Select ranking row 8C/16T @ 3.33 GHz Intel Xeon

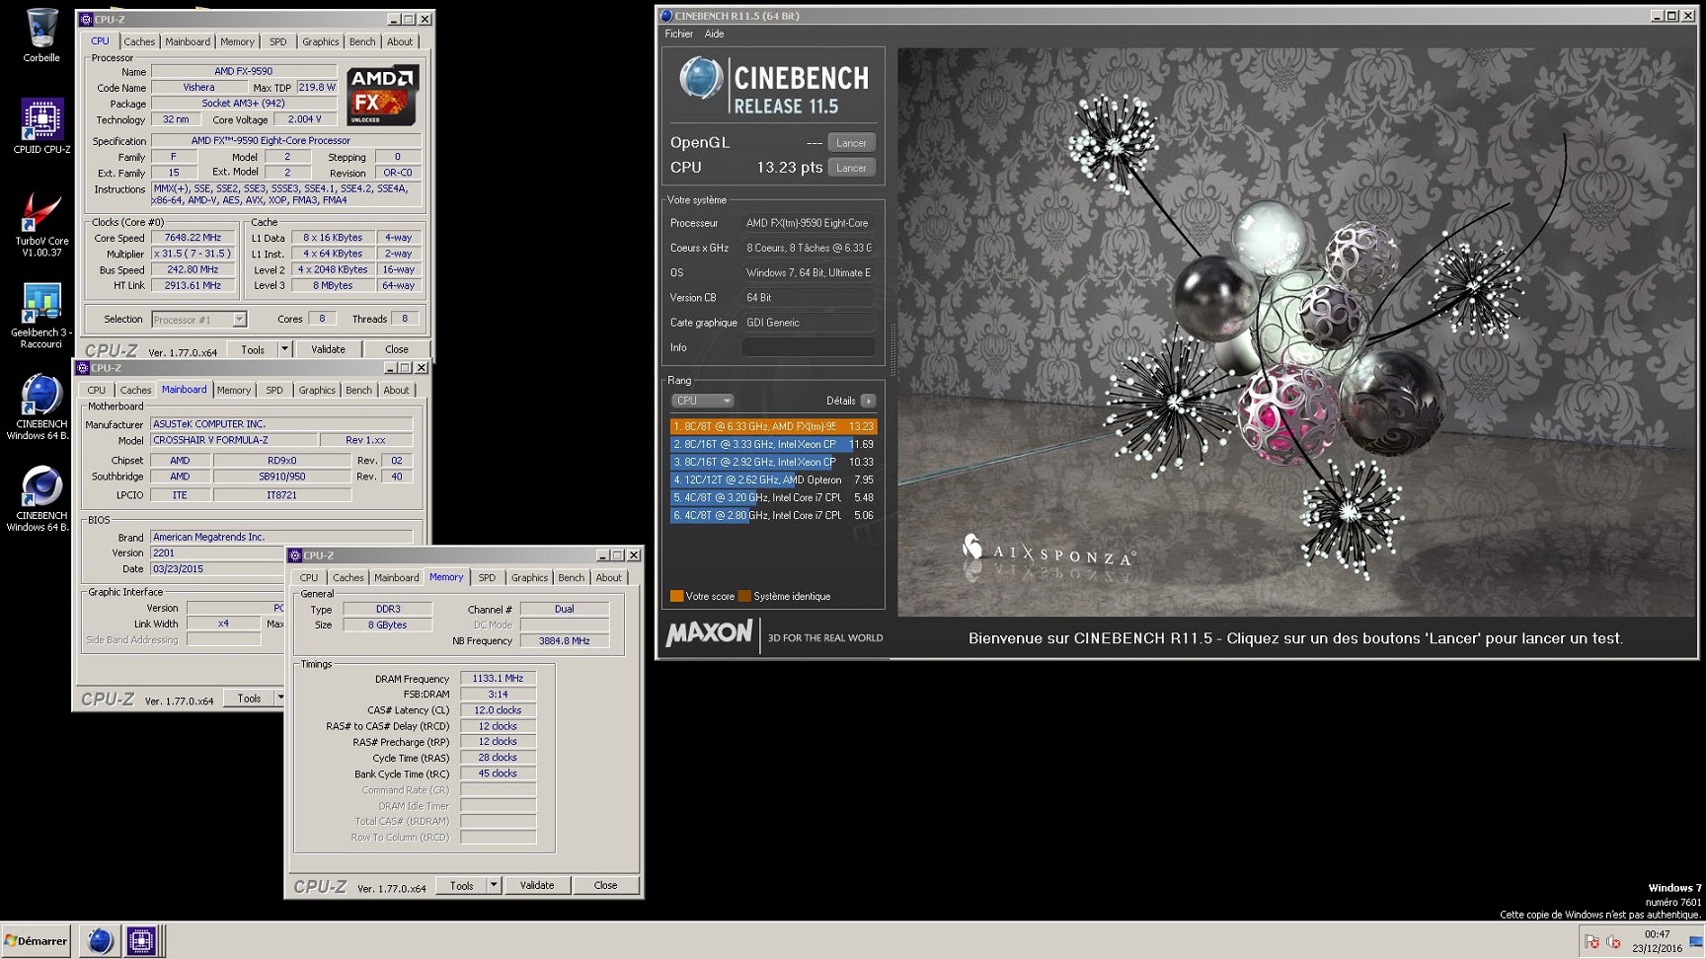pos(773,444)
